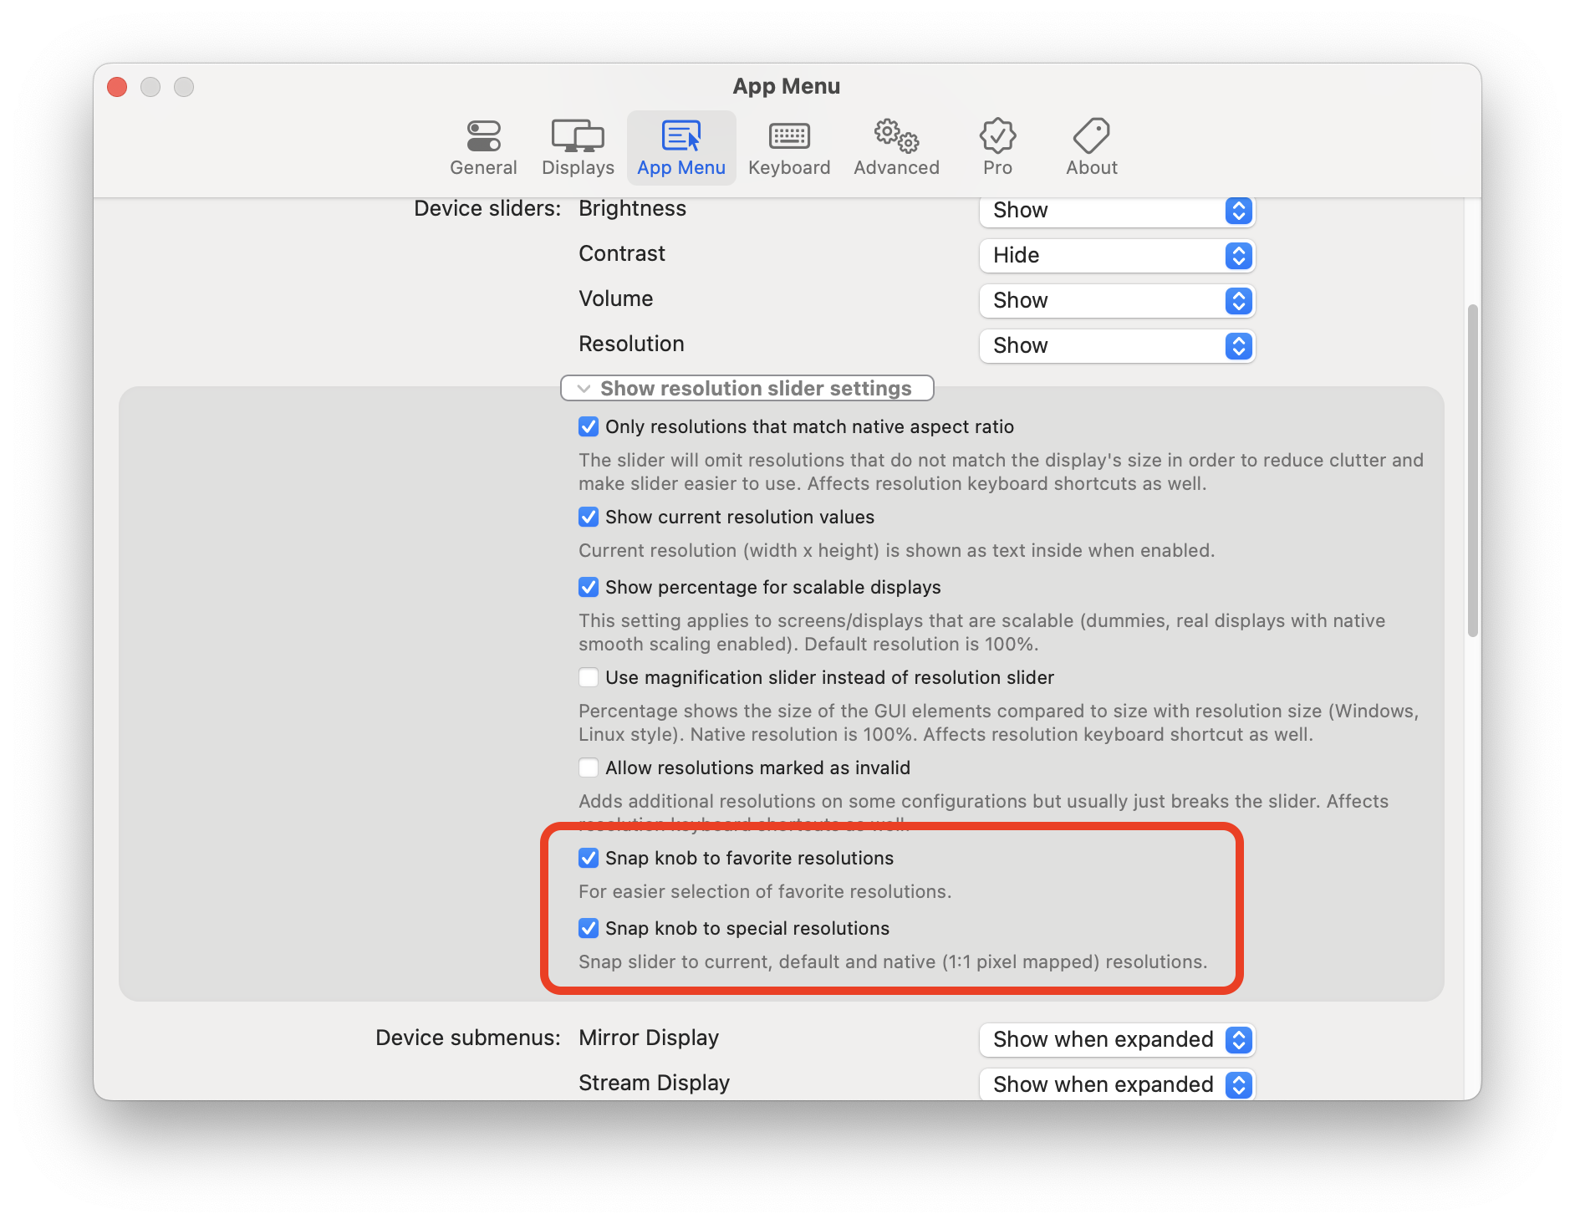1575x1224 pixels.
Task: Click the Contrast slider label
Action: [622, 254]
